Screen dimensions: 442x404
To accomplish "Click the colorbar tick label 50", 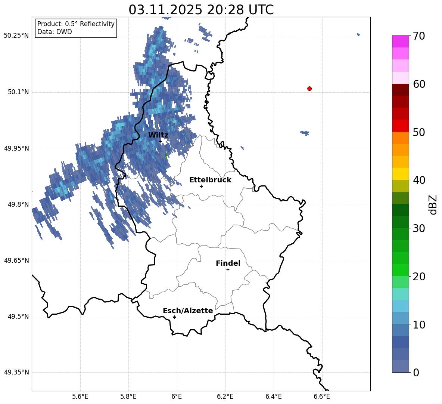I will [x=419, y=132].
